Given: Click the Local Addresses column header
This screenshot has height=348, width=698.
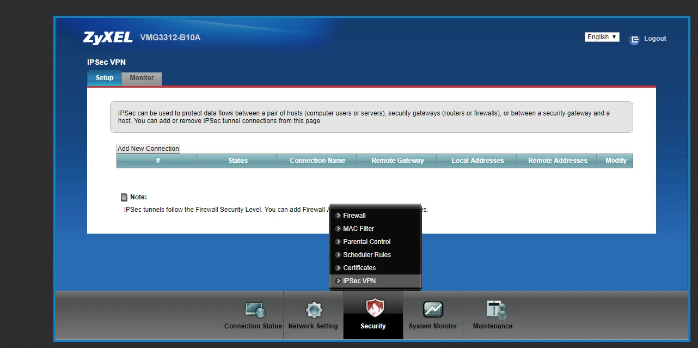Looking at the screenshot, I should point(477,161).
